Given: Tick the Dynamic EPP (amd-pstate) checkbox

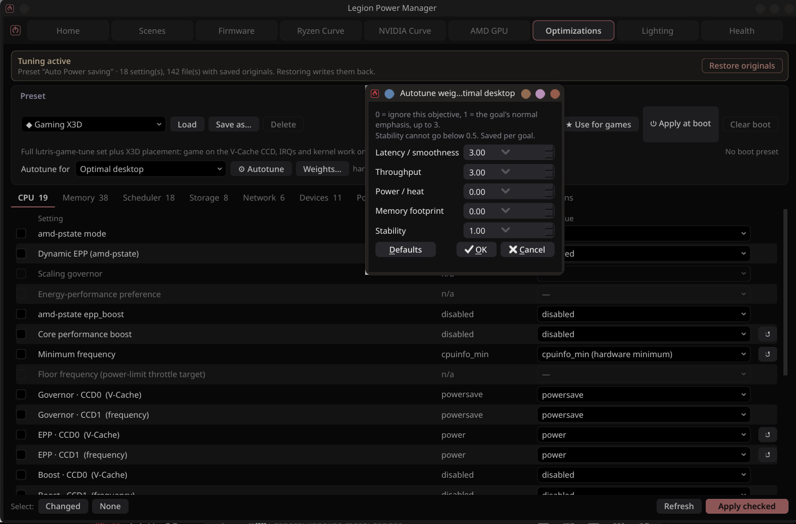Looking at the screenshot, I should (x=21, y=254).
